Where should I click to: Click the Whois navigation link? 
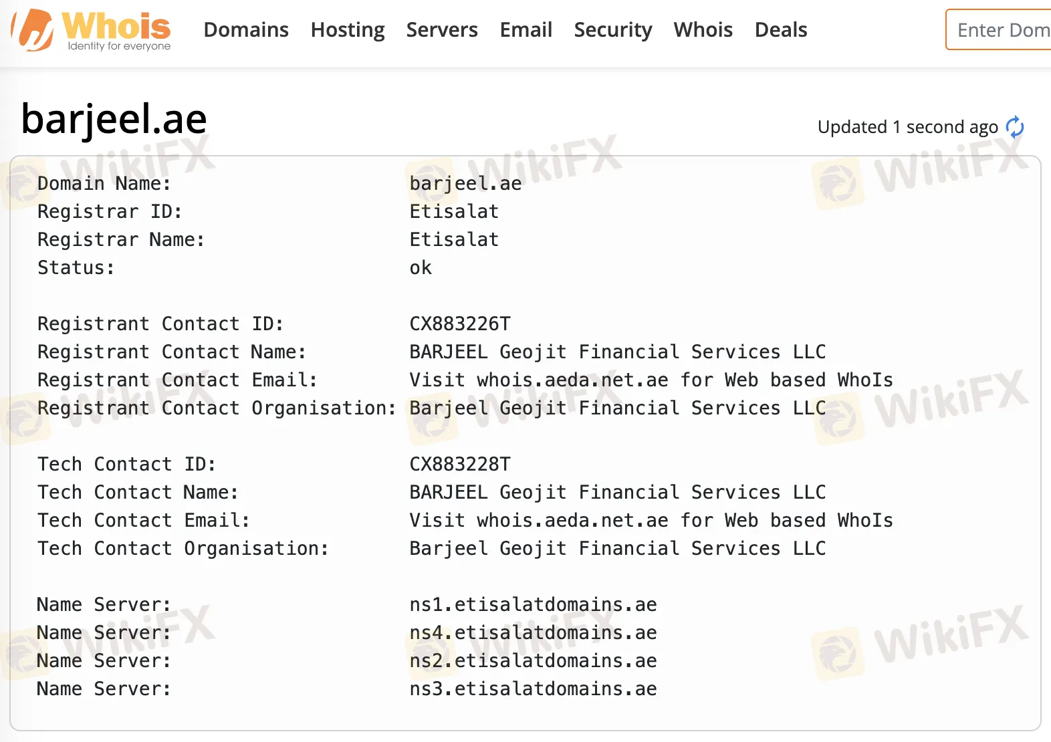(703, 30)
